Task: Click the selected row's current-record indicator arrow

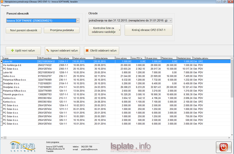Action: pyautogui.click(x=1, y=61)
